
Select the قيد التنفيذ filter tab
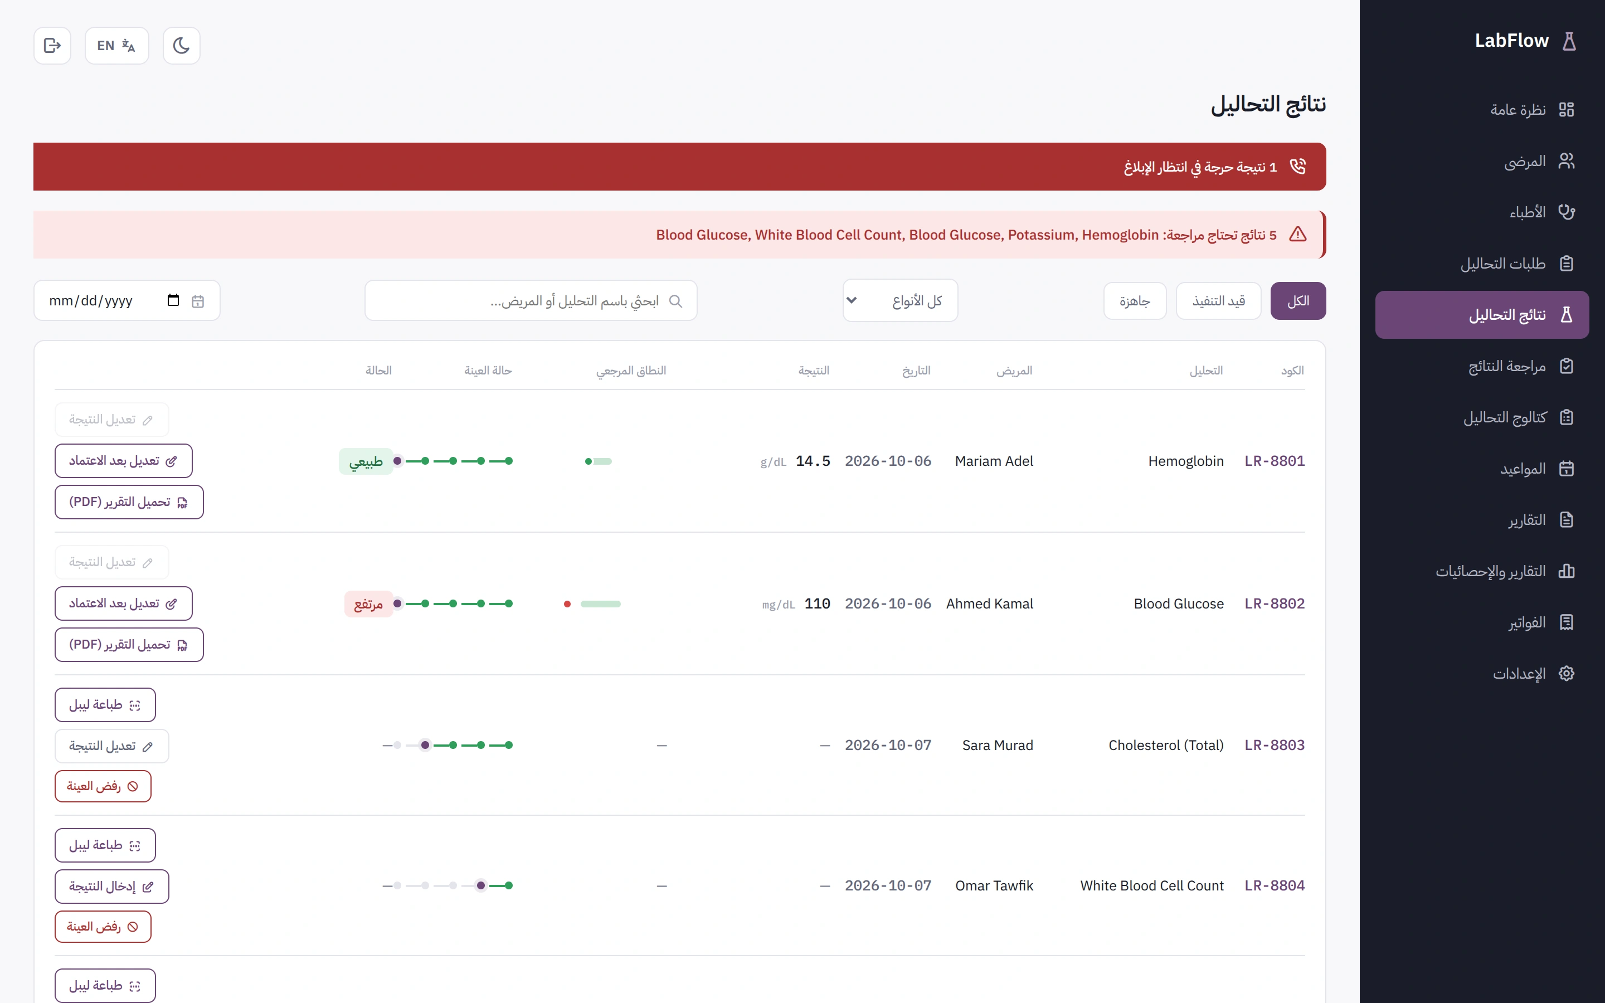coord(1218,301)
